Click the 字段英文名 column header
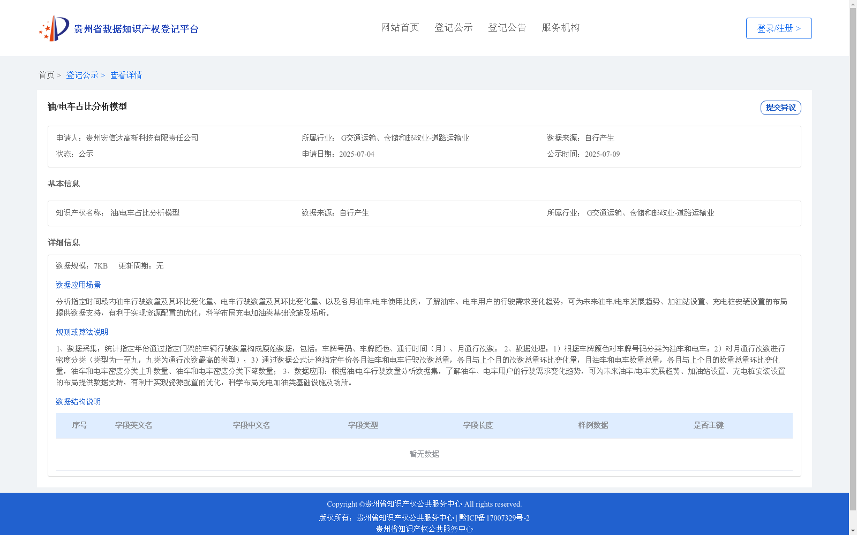This screenshot has height=535, width=857. (134, 425)
